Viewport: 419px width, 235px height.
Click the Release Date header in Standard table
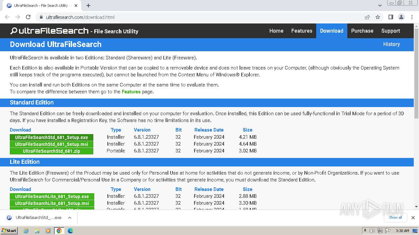pos(209,130)
